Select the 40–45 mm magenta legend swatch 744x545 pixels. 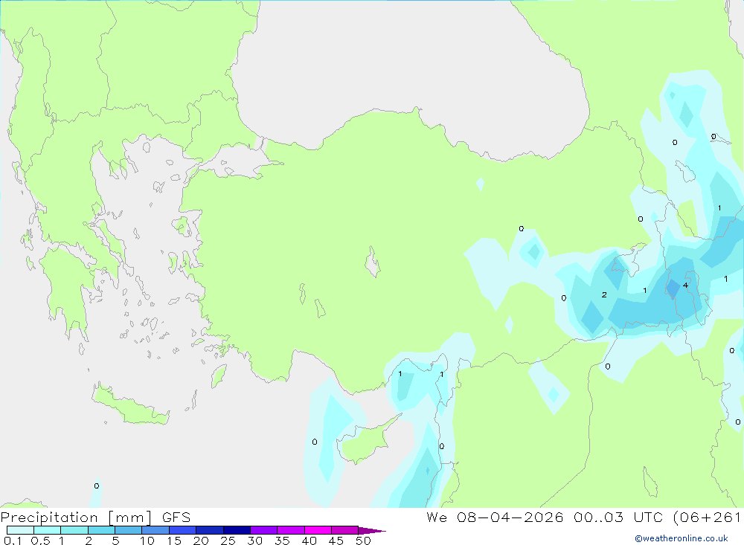coord(318,530)
